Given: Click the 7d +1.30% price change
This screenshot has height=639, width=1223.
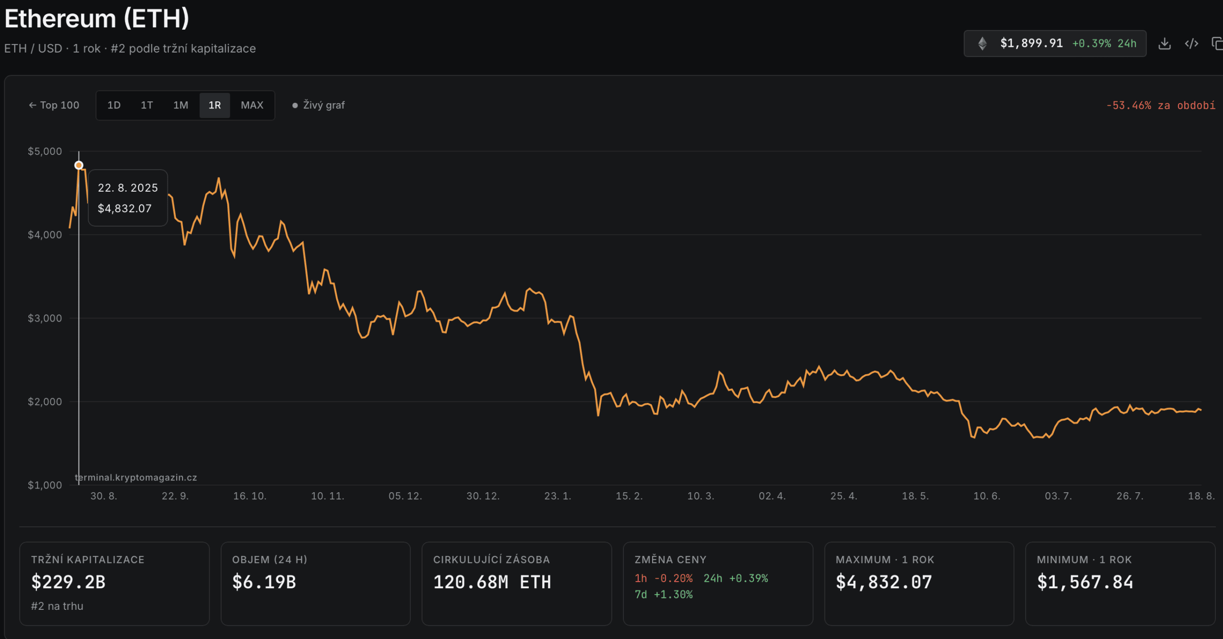Looking at the screenshot, I should [664, 595].
